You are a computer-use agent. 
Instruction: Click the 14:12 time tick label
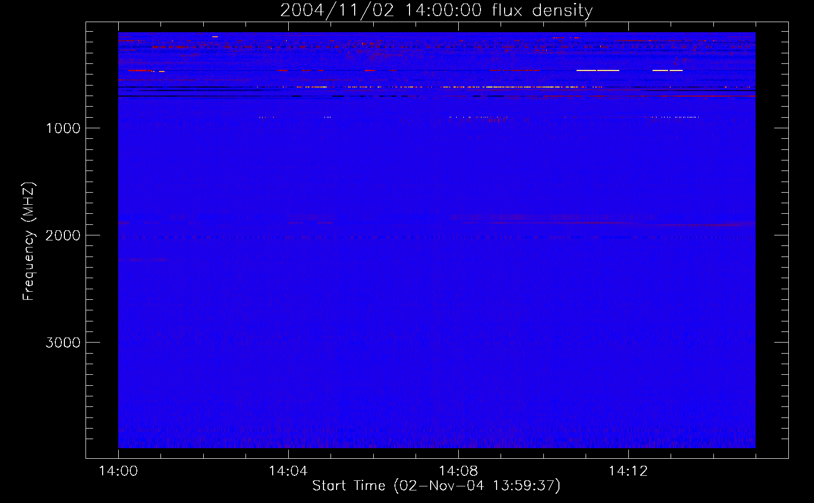coord(628,471)
